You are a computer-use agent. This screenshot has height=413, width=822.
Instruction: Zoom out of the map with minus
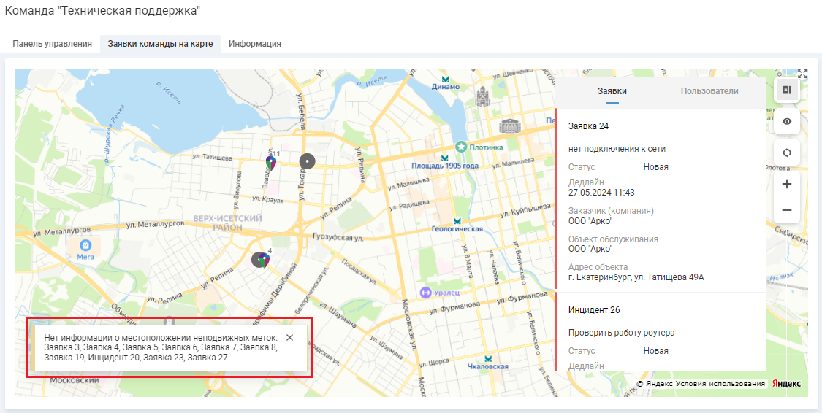tap(787, 210)
